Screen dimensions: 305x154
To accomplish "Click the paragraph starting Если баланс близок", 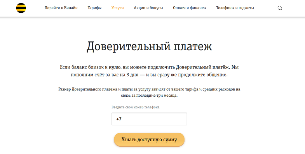I will [x=149, y=71].
